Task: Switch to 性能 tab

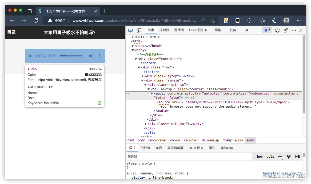Action: 233,30
